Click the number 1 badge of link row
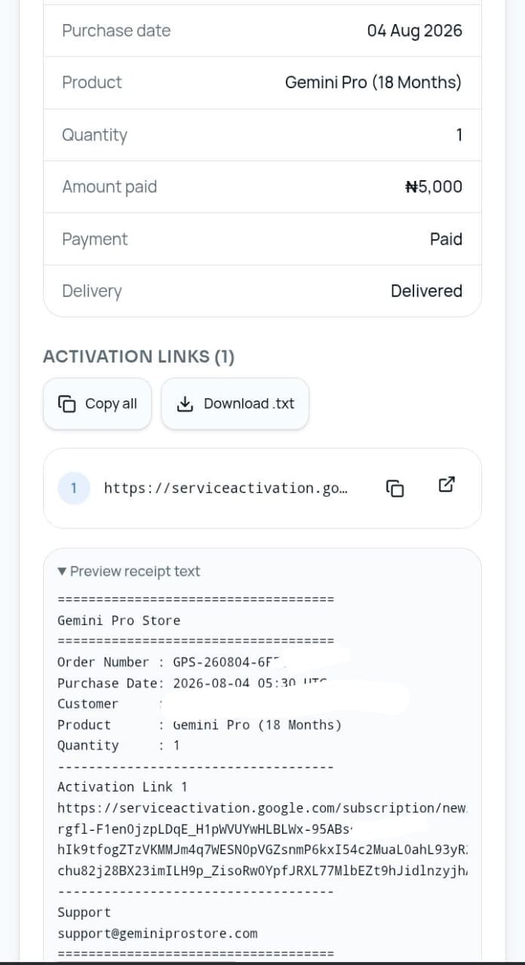This screenshot has width=525, height=965. [x=74, y=488]
